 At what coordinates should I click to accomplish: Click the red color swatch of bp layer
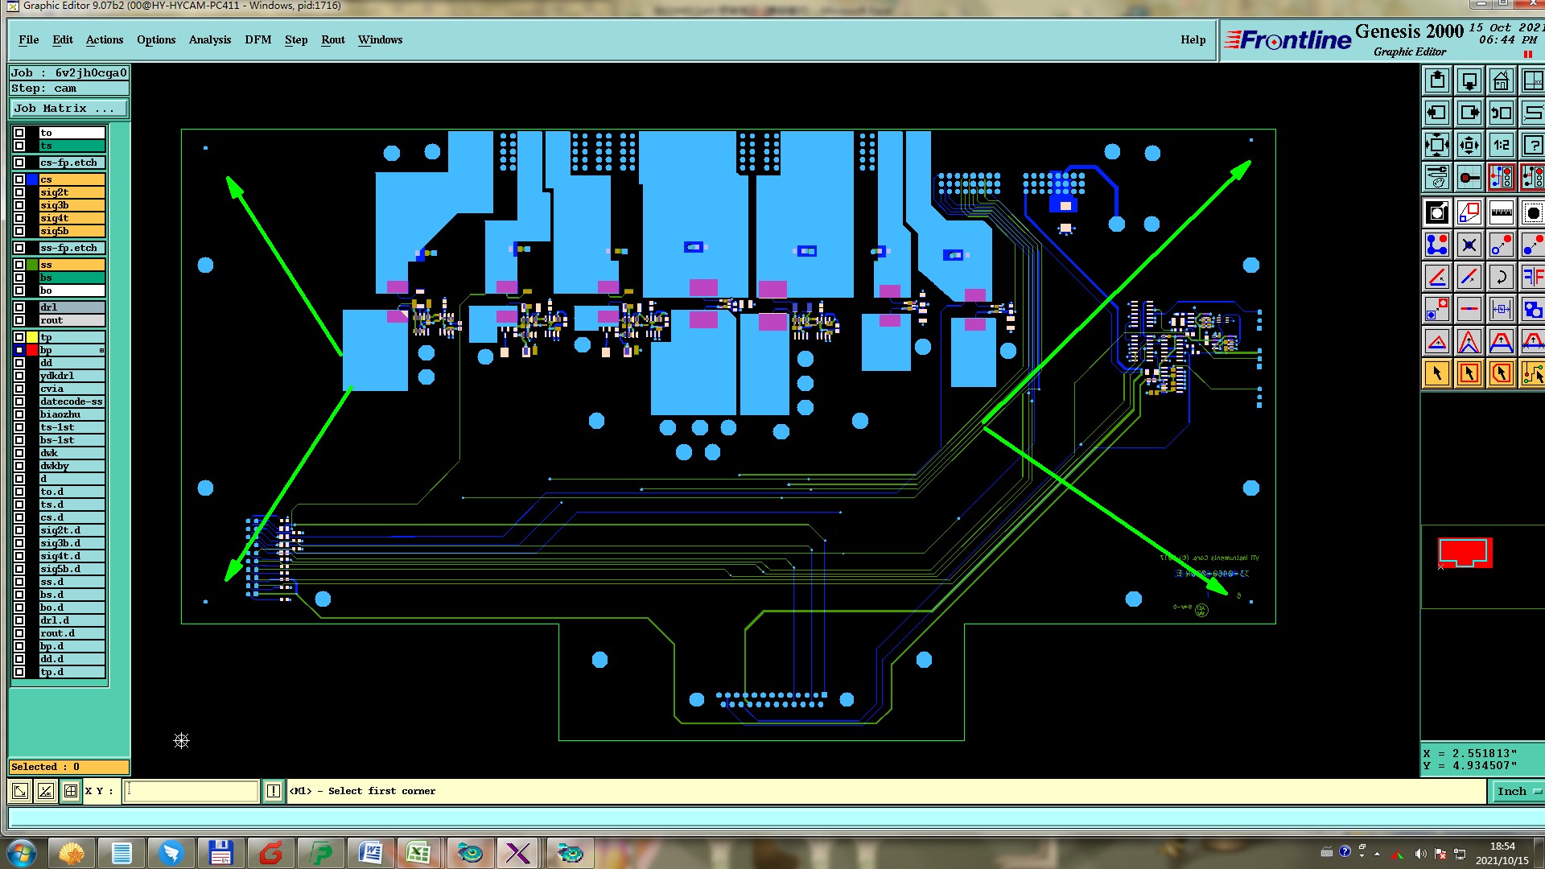click(32, 350)
